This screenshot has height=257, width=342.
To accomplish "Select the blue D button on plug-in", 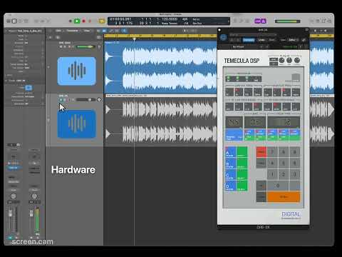I will [x=230, y=186].
